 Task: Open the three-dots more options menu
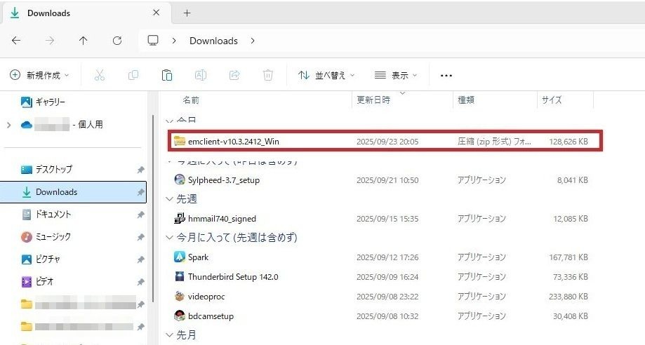(446, 75)
